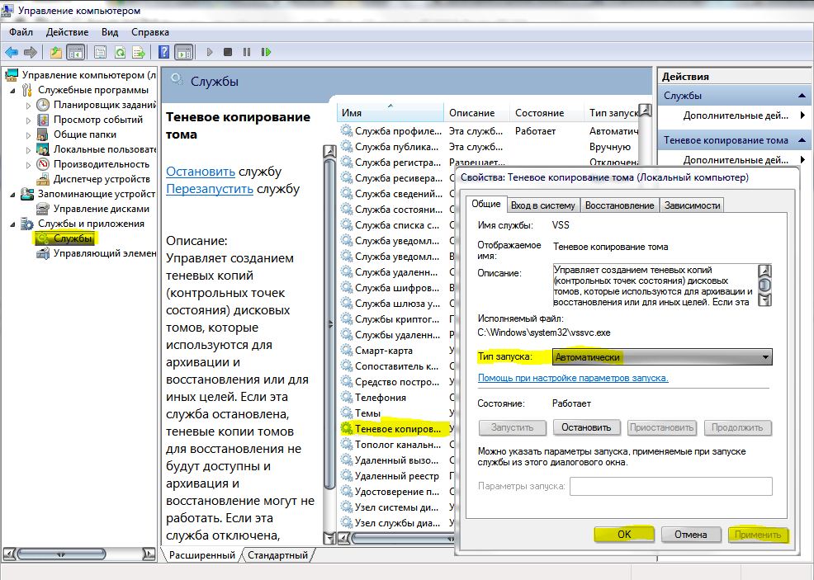Image resolution: width=814 pixels, height=580 pixels.
Task: Select Диспетчер устройств in the tree
Action: 102,179
